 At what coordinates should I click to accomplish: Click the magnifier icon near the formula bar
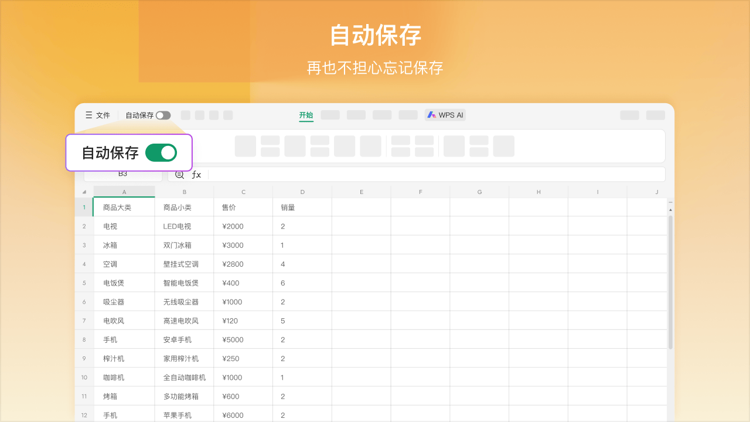(x=179, y=174)
